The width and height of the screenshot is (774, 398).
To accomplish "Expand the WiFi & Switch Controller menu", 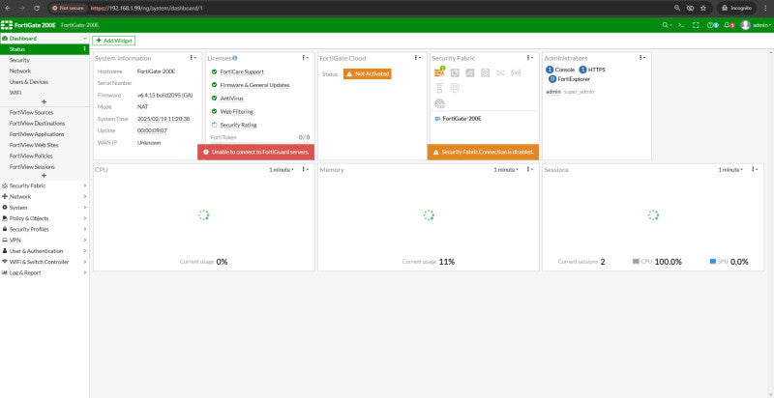I will tap(45, 262).
